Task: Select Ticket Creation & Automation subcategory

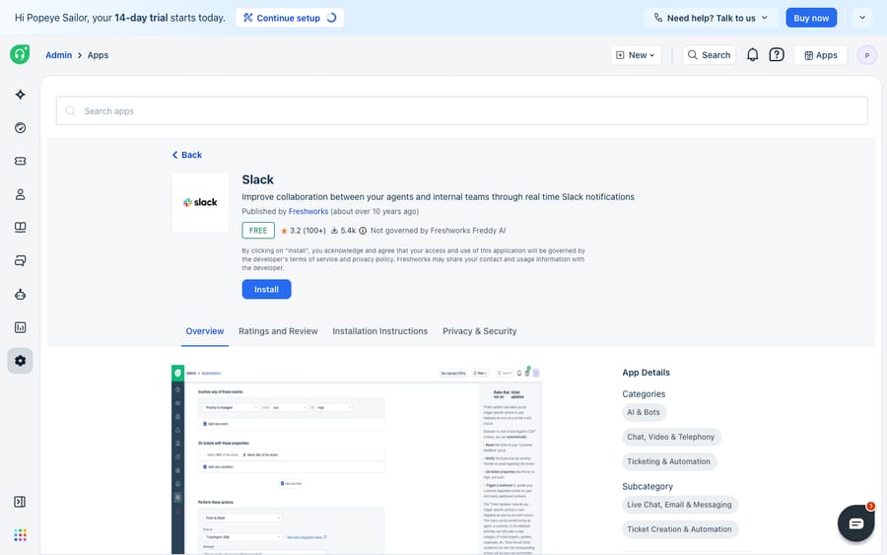Action: coord(679,529)
